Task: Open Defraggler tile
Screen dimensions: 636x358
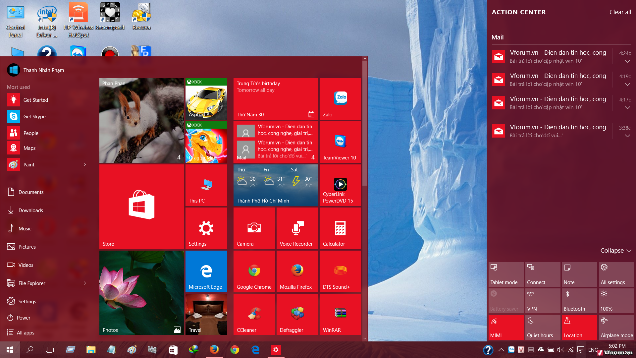Action: 297,314
